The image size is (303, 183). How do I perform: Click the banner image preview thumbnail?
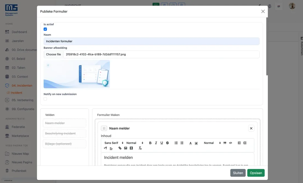(77, 74)
